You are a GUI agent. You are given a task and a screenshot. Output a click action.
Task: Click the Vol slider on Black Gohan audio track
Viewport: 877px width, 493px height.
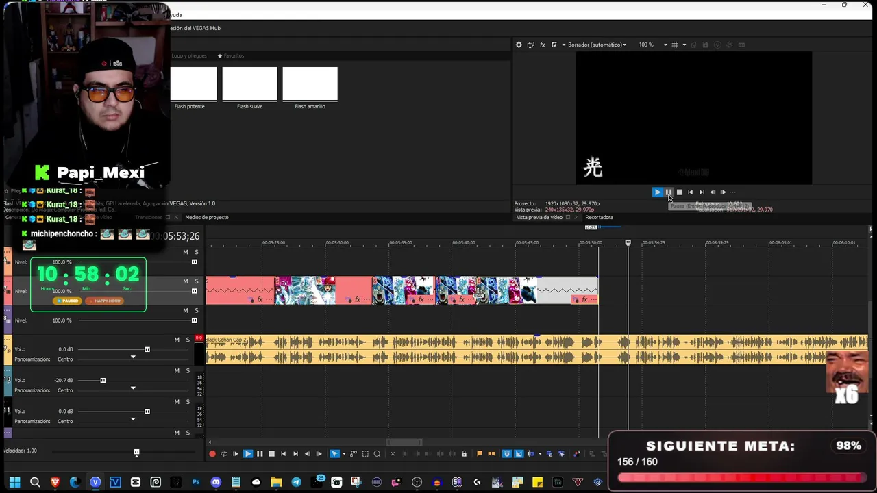147,349
